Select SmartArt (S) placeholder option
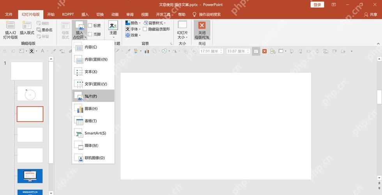Viewport: 382px width, 195px height. pos(93,133)
